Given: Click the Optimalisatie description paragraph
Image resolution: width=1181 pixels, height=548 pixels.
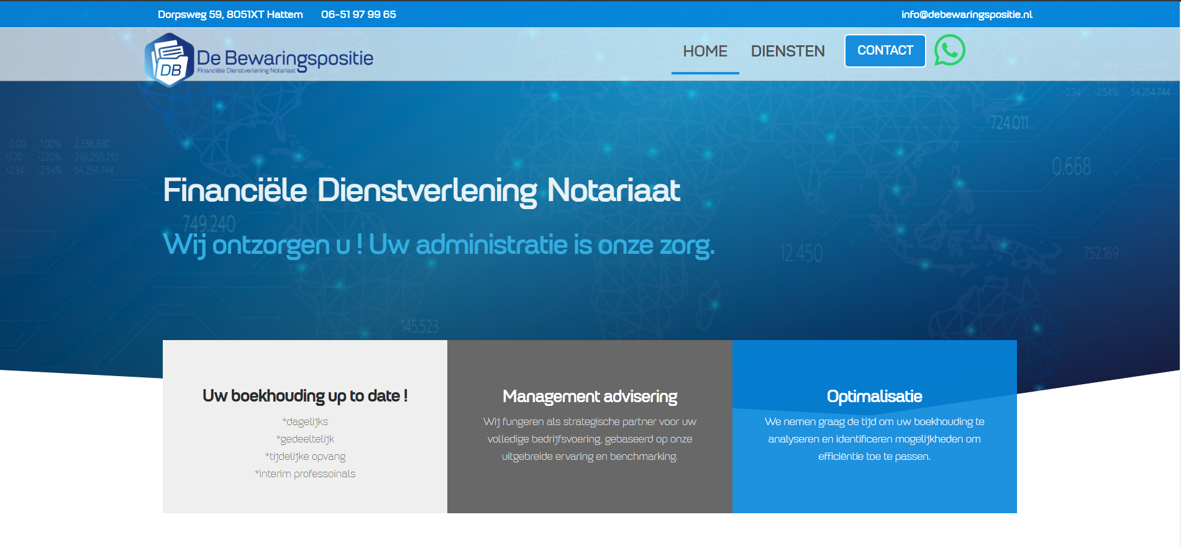Looking at the screenshot, I should pyautogui.click(x=874, y=439).
